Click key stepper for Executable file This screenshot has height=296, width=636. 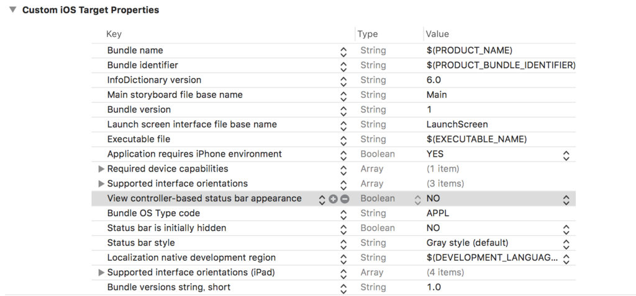point(343,140)
